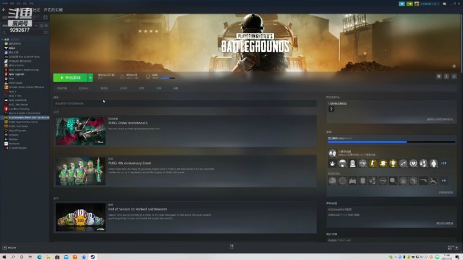Select Mount & Blade II: Bannerlord in library
The height and width of the screenshot is (260, 463).
[25, 113]
